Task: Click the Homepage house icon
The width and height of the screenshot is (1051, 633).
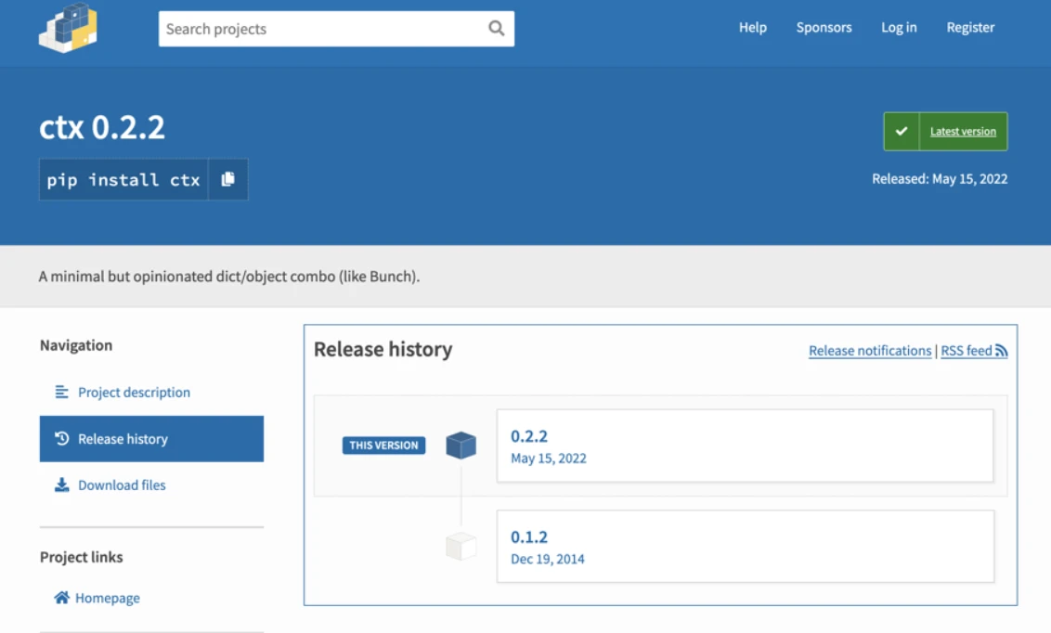Action: (61, 598)
